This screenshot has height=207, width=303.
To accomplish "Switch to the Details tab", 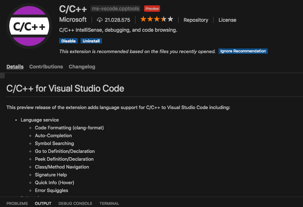I will (x=15, y=67).
